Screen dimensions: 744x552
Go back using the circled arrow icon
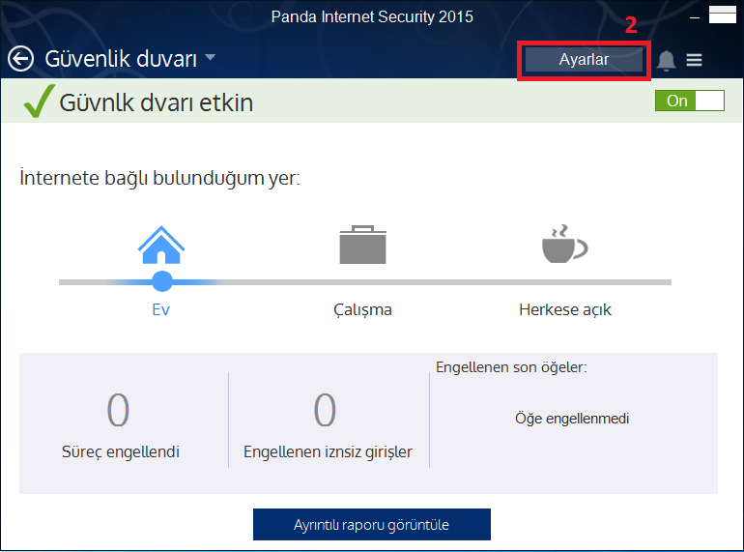[x=21, y=59]
